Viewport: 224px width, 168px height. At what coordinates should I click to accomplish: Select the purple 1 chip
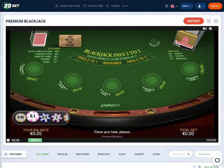[x=57, y=117]
